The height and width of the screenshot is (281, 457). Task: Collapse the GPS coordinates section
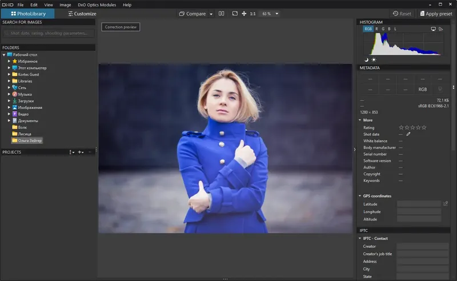(360, 196)
